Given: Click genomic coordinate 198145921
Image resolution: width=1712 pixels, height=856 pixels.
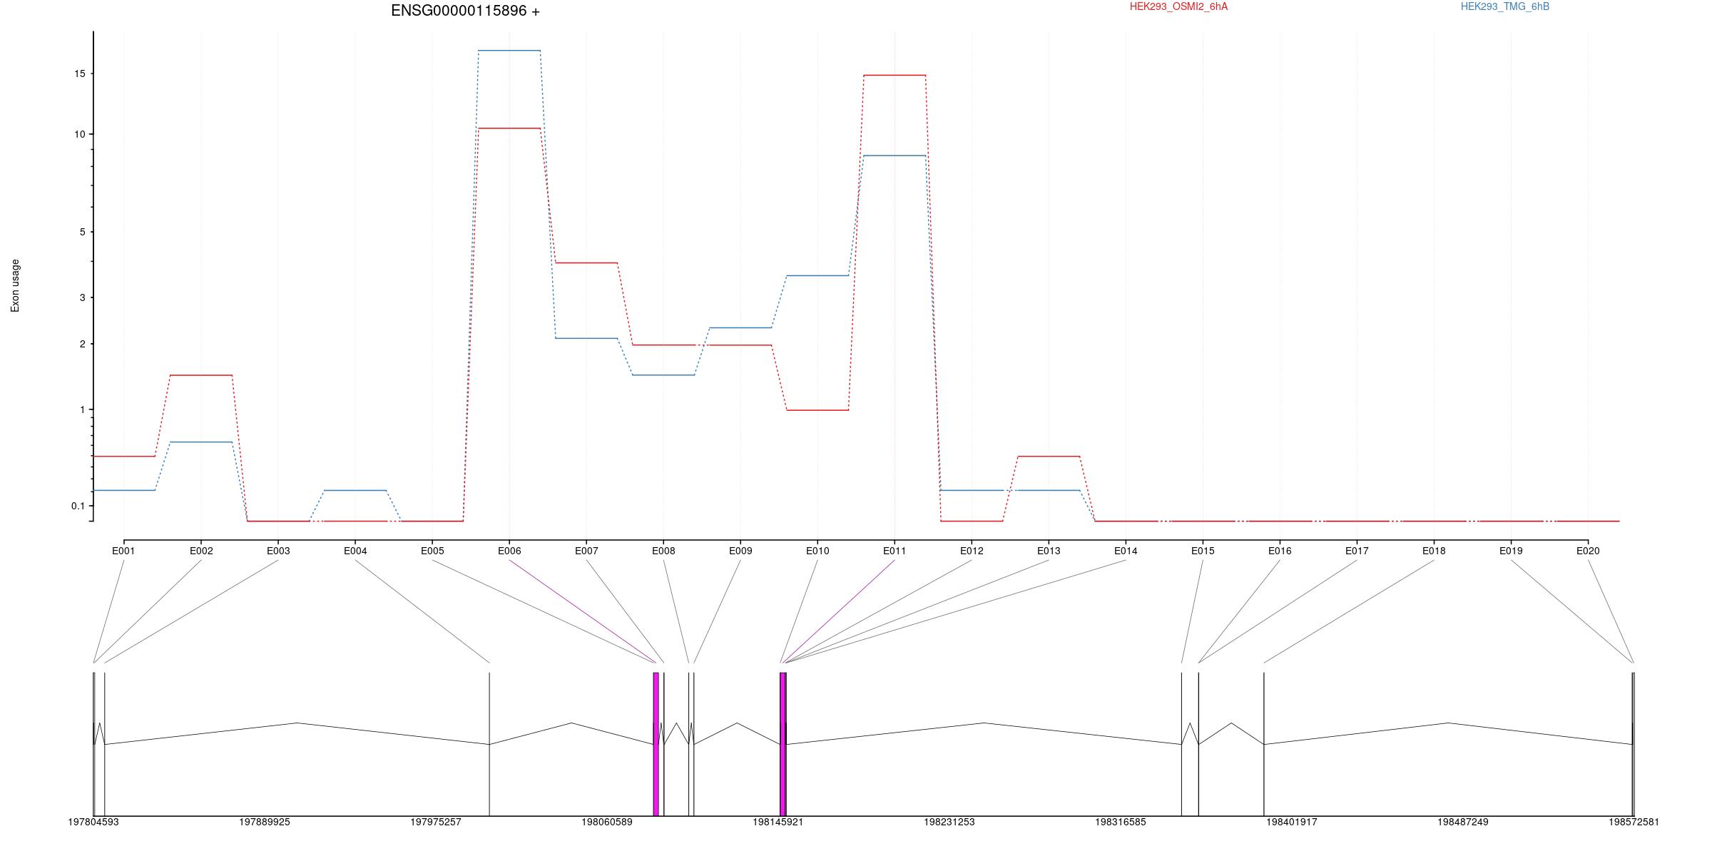Looking at the screenshot, I should 778,822.
